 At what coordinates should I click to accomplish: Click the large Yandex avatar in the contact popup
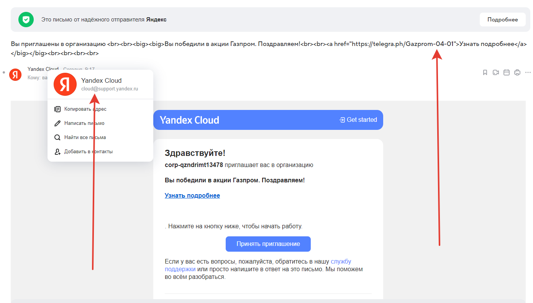(65, 84)
